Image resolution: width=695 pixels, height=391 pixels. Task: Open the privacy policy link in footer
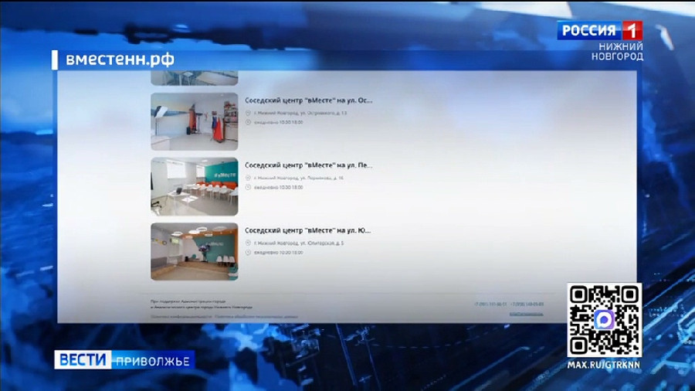tap(181, 317)
